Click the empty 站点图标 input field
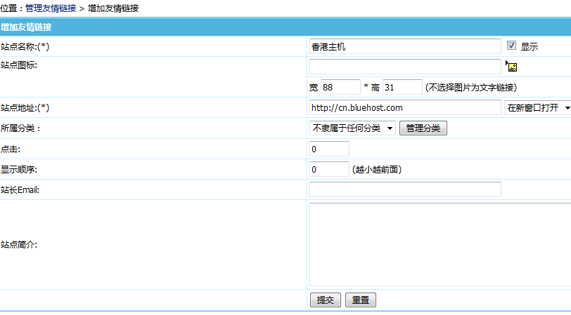This screenshot has width=571, height=315. click(405, 67)
